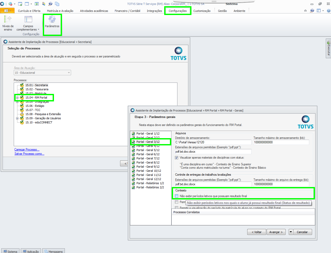This screenshot has height=253, width=331.
Task: Open the Financeiro / Contábil tab
Action: pyautogui.click(x=127, y=11)
